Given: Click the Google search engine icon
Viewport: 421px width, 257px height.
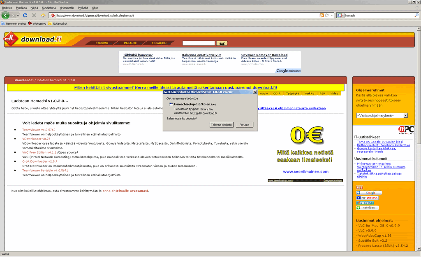Looking at the screenshot, I should point(339,15).
